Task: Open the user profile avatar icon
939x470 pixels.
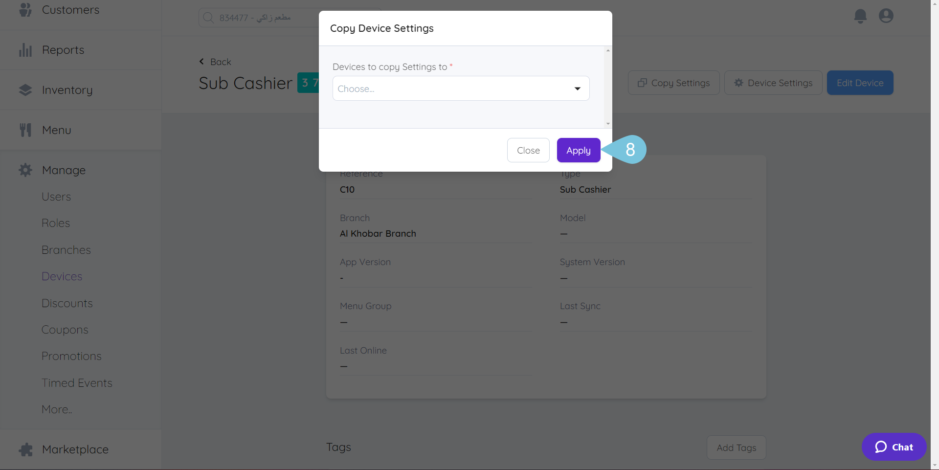Action: [x=886, y=16]
